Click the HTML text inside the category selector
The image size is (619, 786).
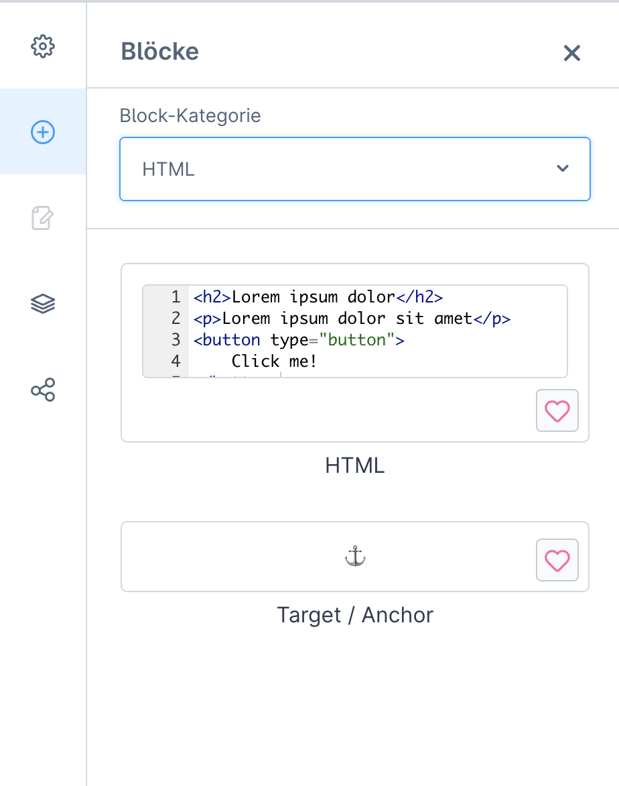tap(168, 170)
